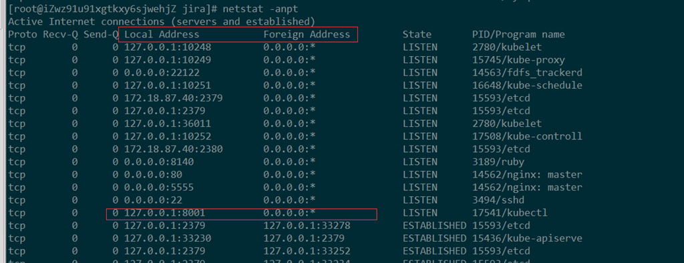Viewport: 684px width, 263px height.
Task: Select local address 0.0.0.0:5555
Action: click(x=159, y=188)
